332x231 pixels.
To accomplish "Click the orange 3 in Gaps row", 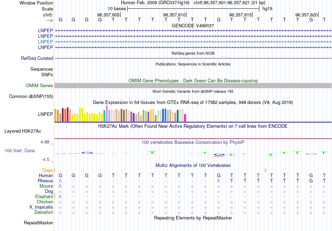I will [265, 170].
